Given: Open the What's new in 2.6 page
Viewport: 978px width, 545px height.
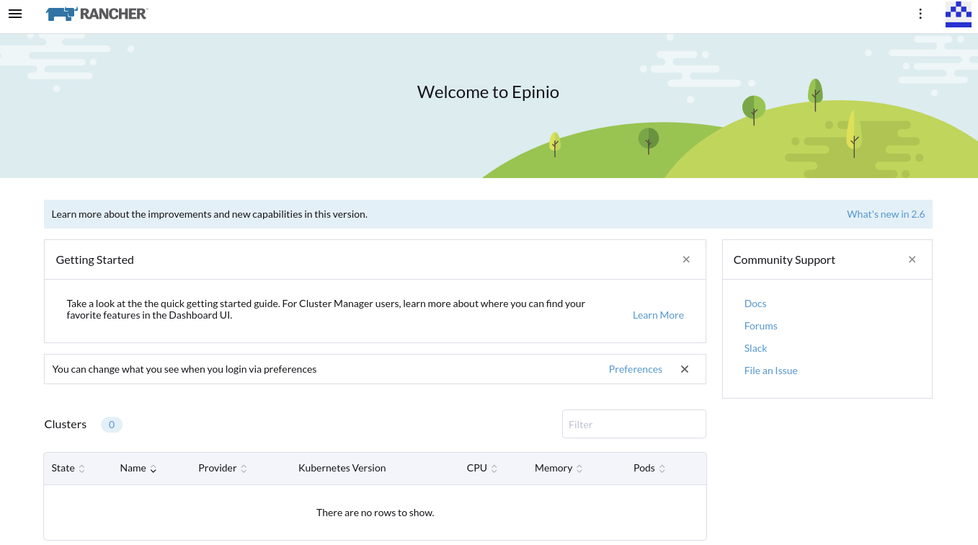Looking at the screenshot, I should 886,213.
